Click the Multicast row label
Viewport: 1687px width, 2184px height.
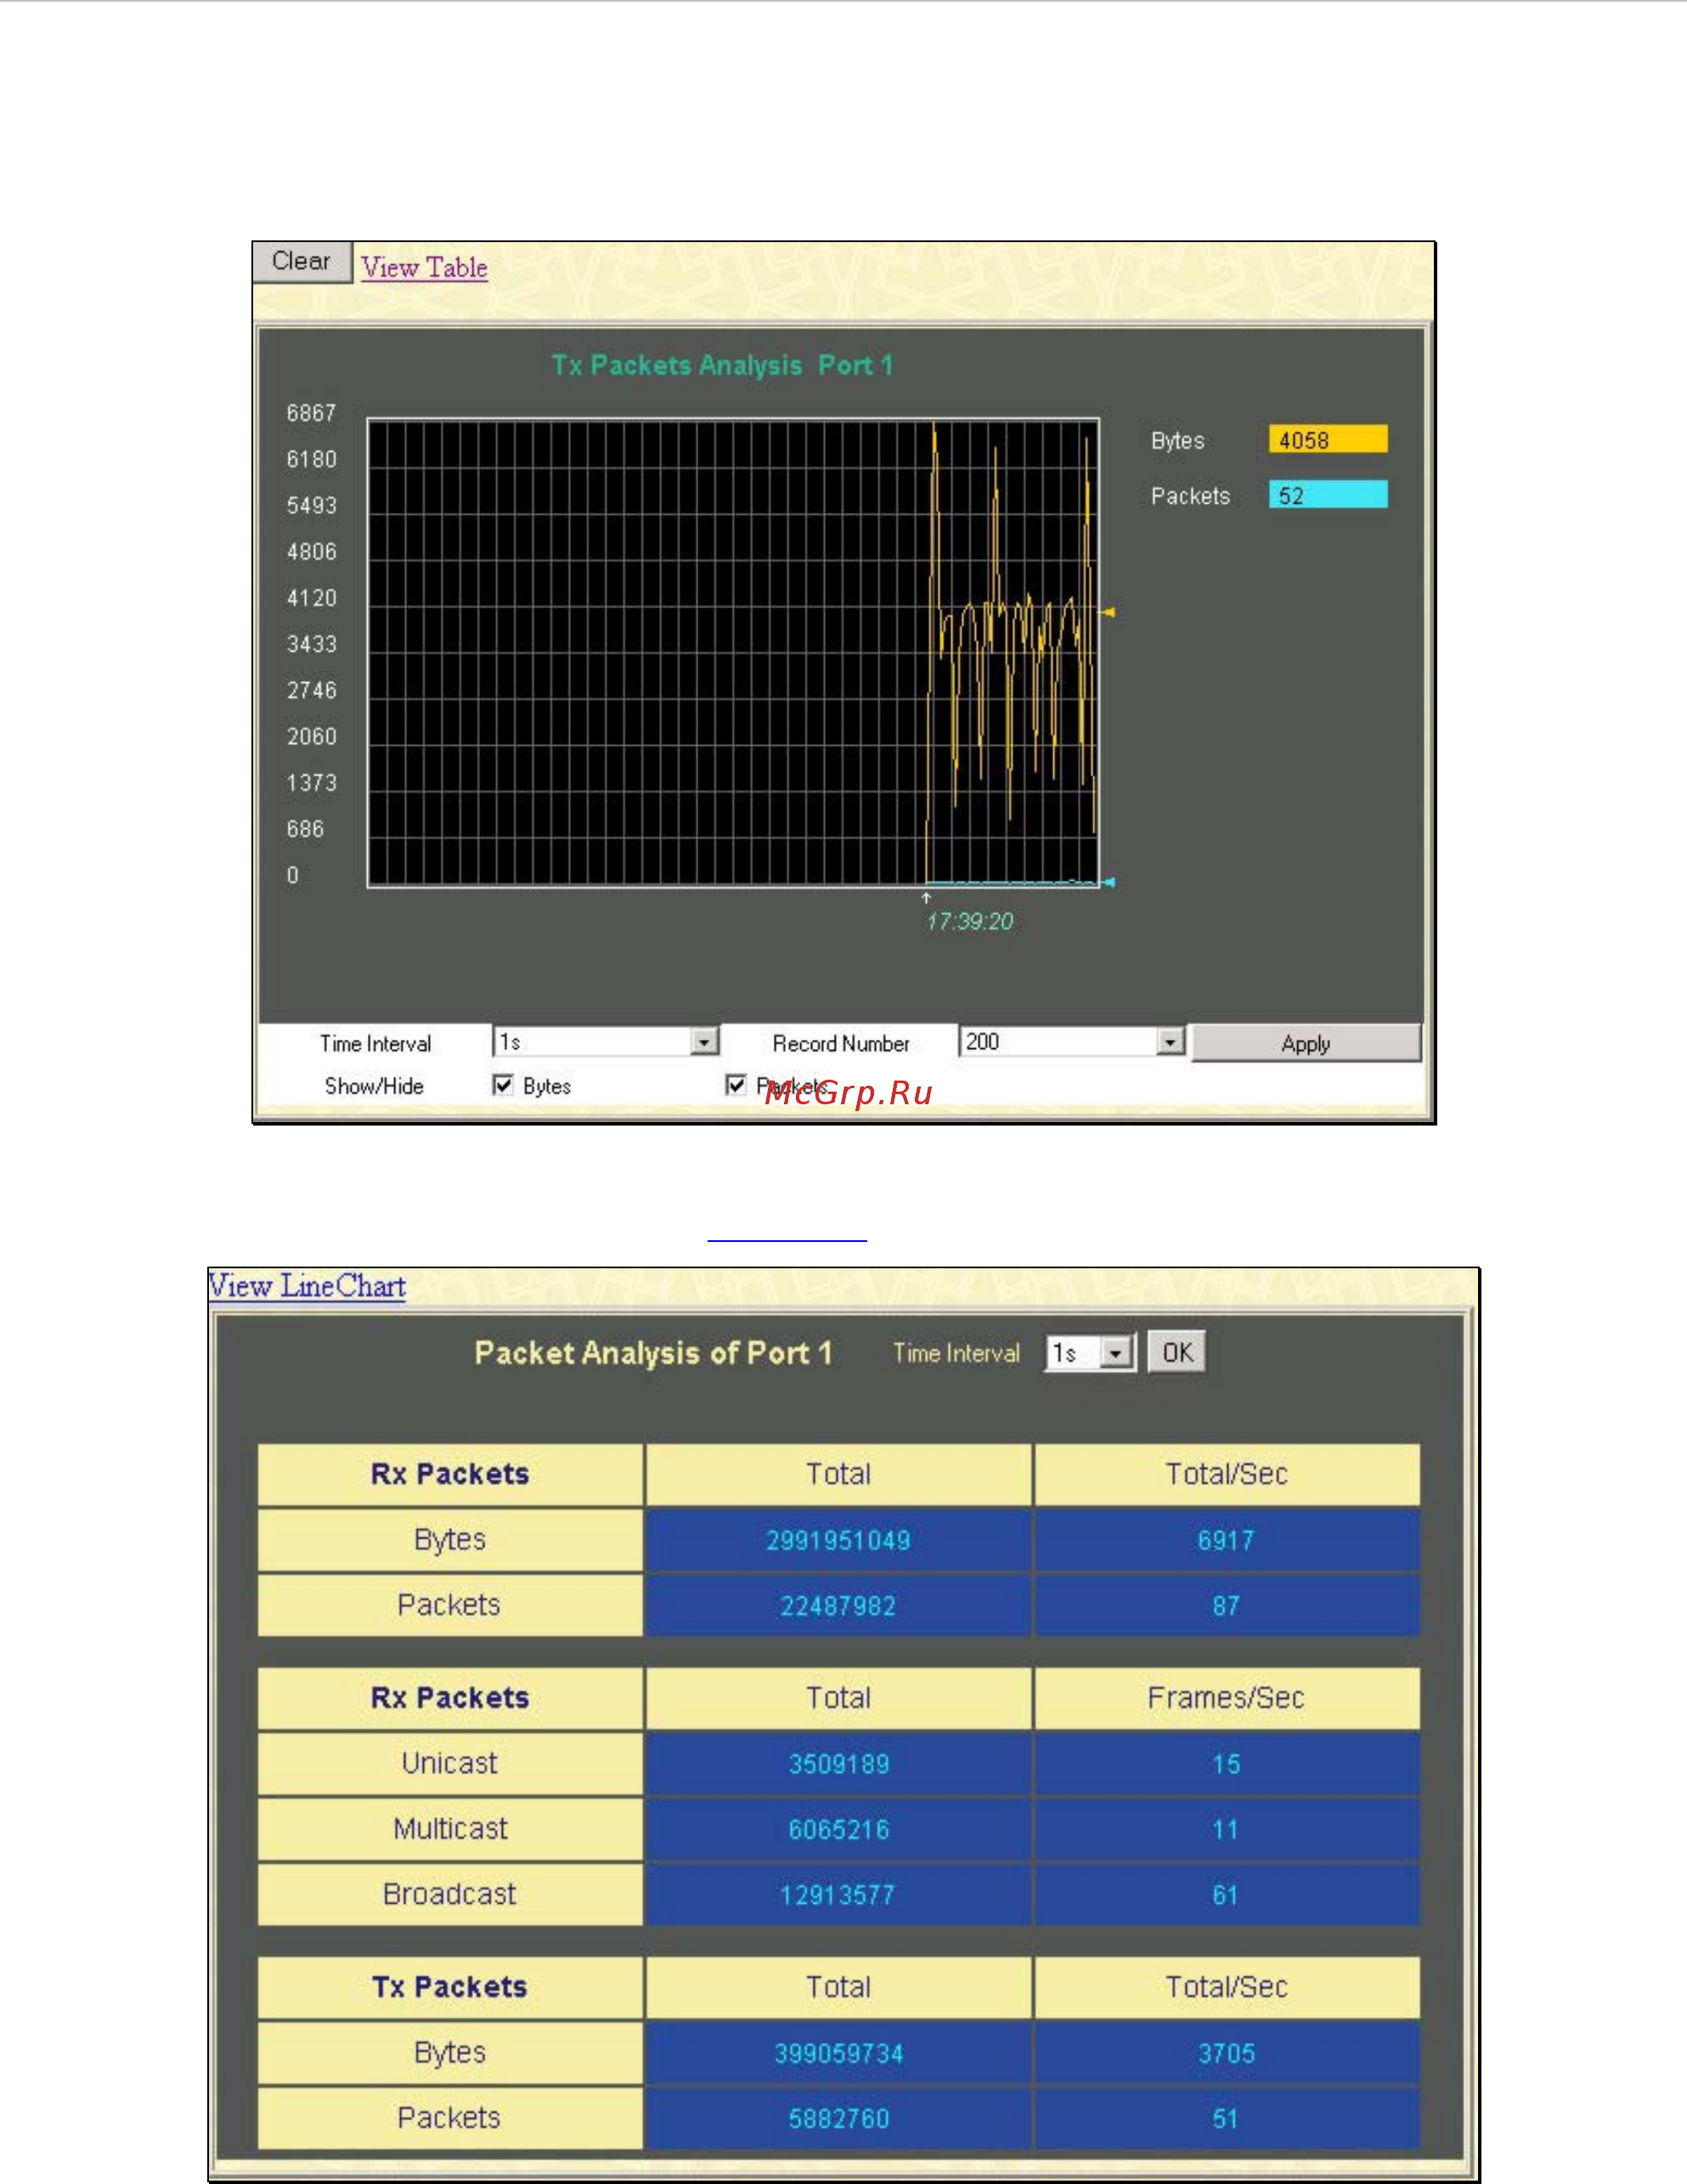[x=450, y=1830]
